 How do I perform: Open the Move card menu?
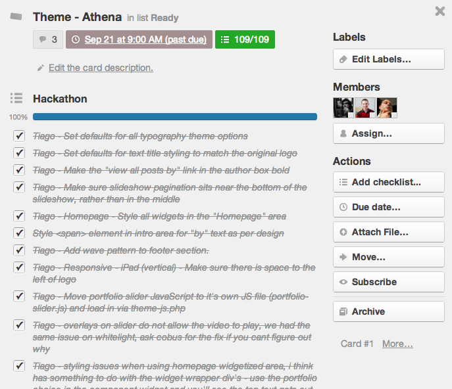click(x=389, y=257)
